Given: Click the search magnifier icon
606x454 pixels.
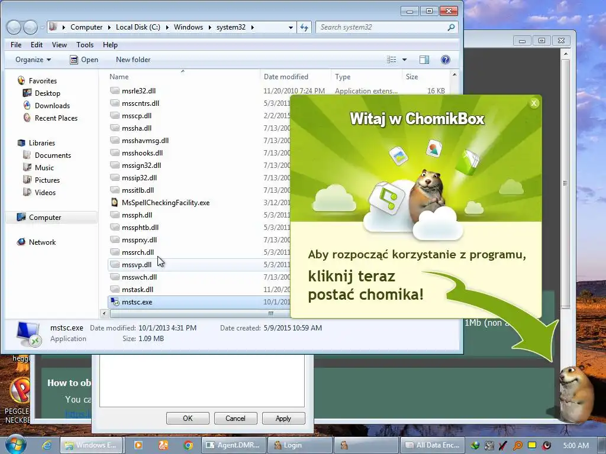Looking at the screenshot, I should point(451,27).
